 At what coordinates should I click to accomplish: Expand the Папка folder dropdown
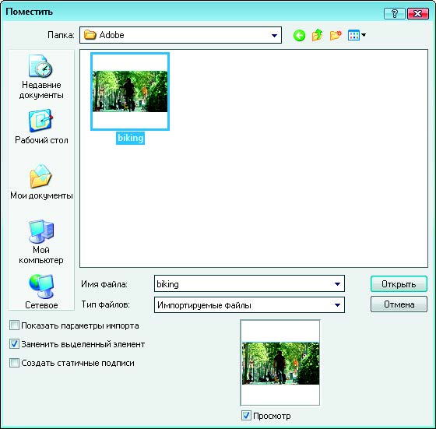[274, 35]
